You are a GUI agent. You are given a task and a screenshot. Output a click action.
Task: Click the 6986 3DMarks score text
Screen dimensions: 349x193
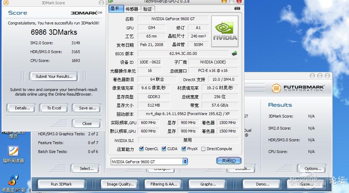coord(54,32)
